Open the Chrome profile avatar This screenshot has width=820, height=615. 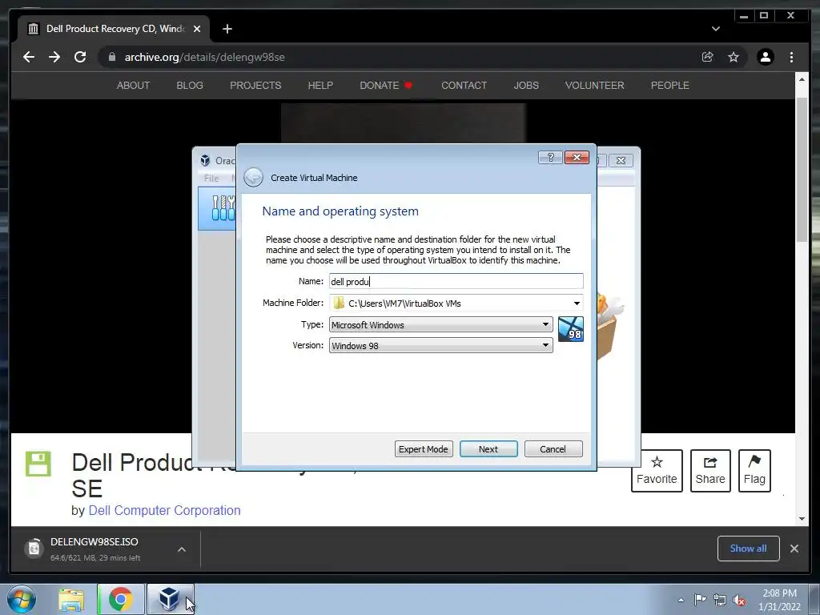(766, 57)
